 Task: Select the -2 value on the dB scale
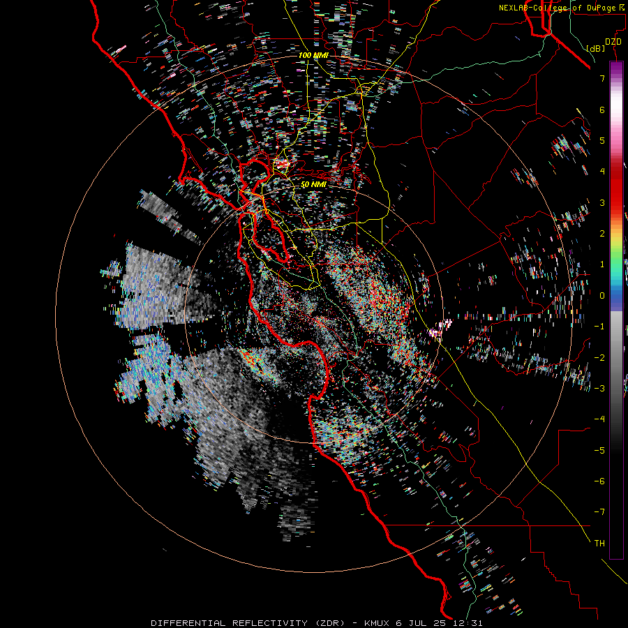[x=599, y=357]
